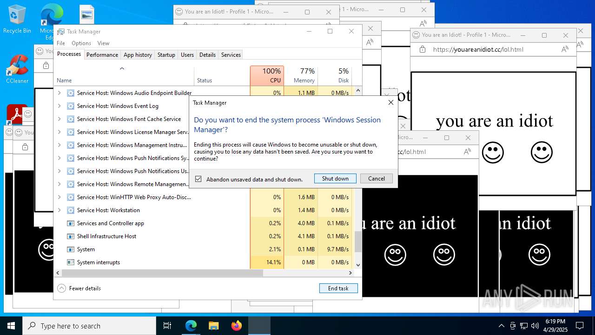
Task: Open CCleaner desktop shortcut
Action: 17,70
